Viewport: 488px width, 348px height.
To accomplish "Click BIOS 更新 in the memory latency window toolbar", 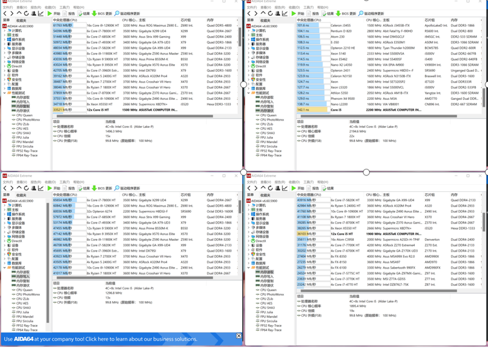I will pos(346,13).
